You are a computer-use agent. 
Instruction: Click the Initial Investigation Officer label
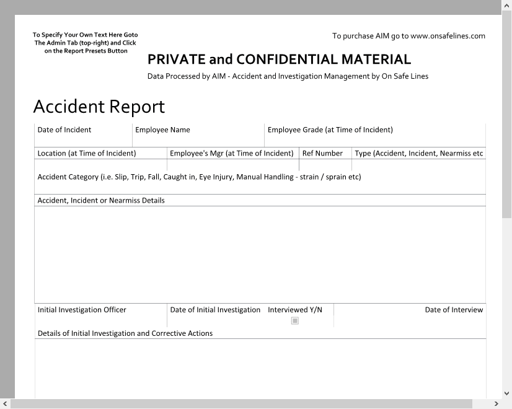[x=82, y=310]
